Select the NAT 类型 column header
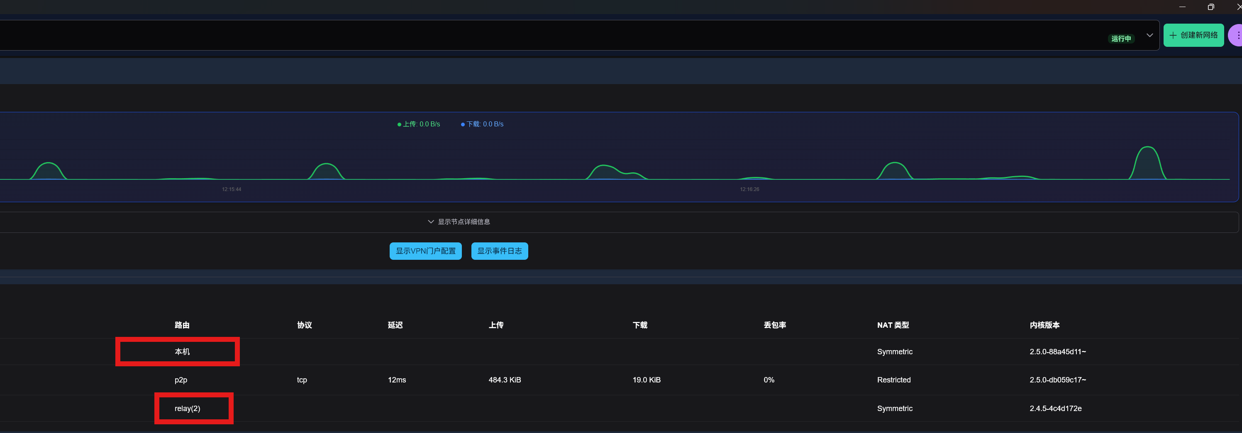The width and height of the screenshot is (1242, 433). point(893,325)
